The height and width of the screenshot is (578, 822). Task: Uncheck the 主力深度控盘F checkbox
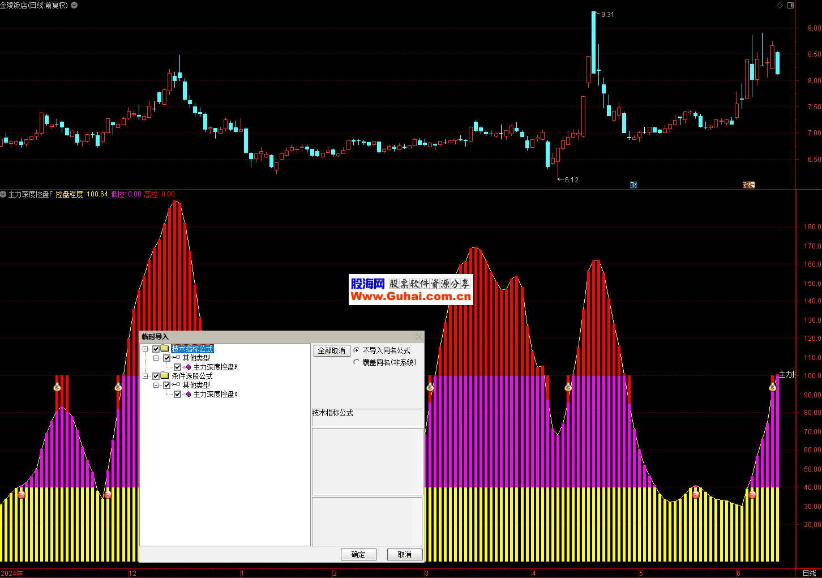coord(177,367)
